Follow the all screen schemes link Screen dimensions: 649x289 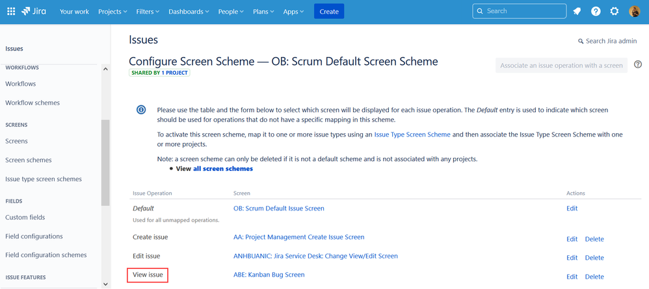pyautogui.click(x=223, y=169)
